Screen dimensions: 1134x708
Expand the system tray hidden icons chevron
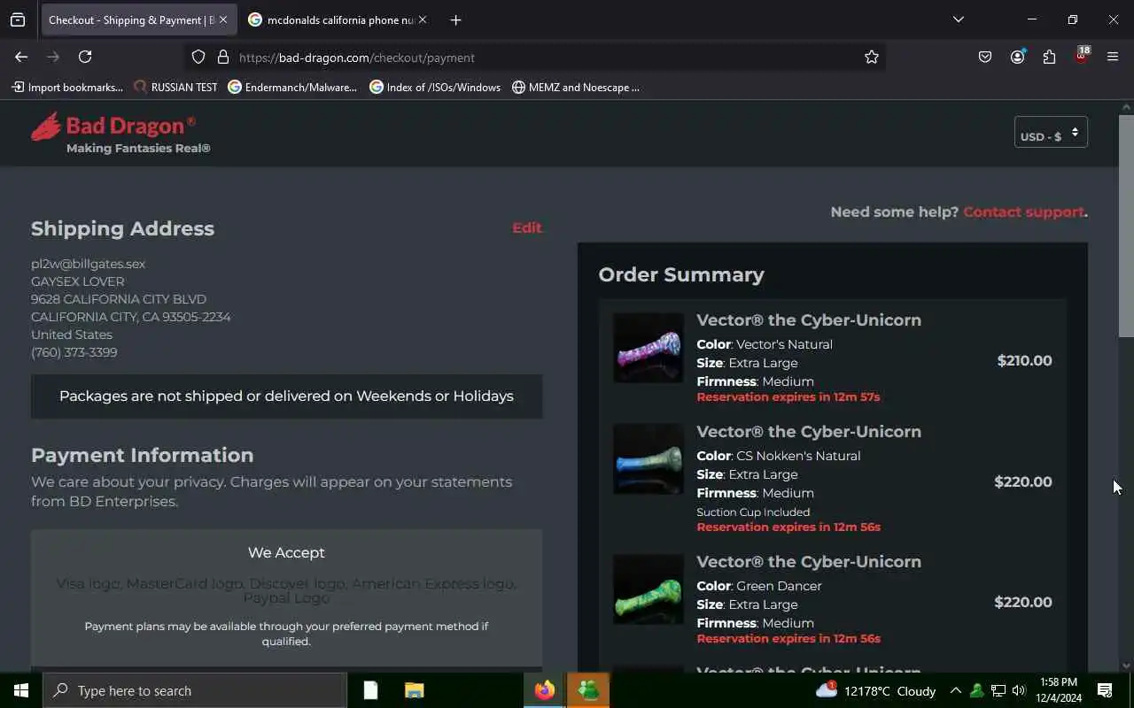pos(955,690)
